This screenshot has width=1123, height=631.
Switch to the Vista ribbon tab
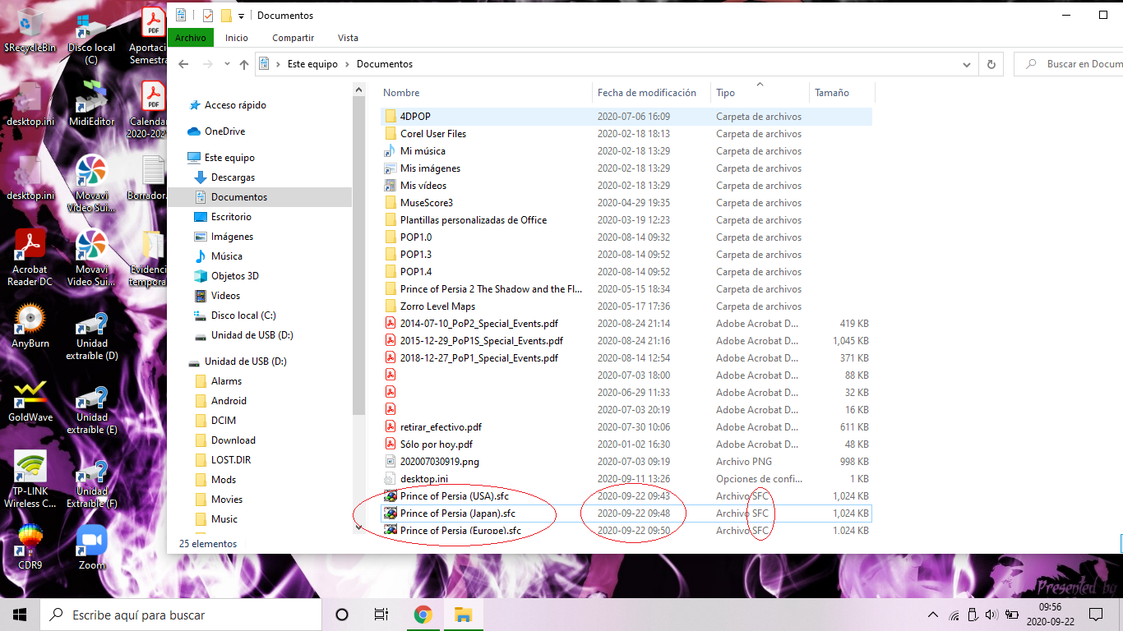click(348, 38)
